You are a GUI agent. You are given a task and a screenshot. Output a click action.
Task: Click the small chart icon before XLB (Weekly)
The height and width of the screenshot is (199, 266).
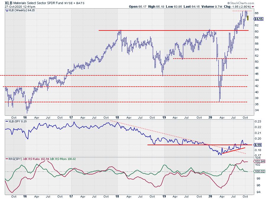click(x=7, y=10)
